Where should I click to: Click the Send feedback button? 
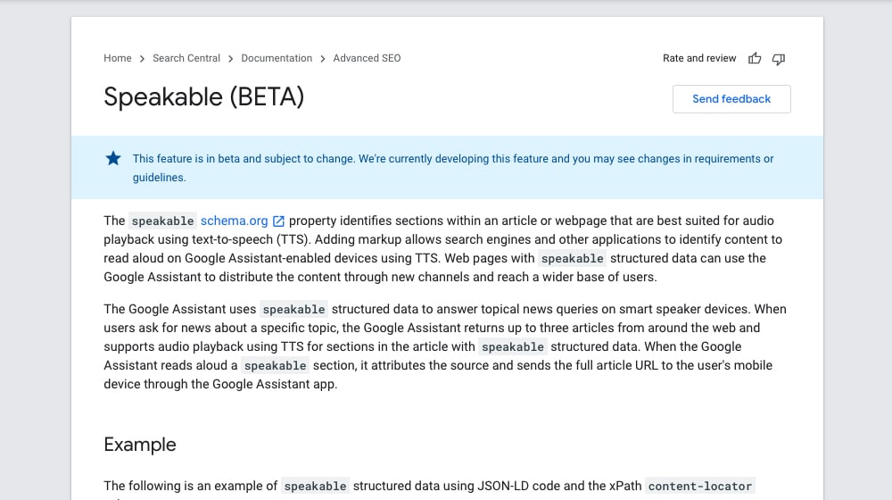click(731, 99)
